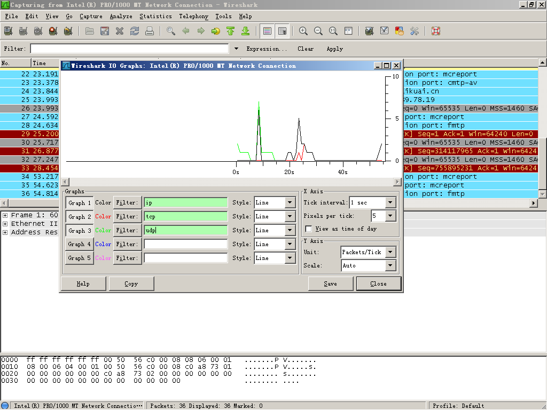This screenshot has height=410, width=547.
Task: Open main display filter history dropdown arrow
Action: 236,49
